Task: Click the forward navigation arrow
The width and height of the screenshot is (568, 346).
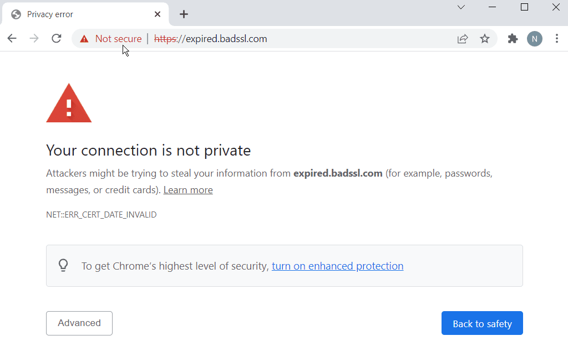Action: point(34,38)
